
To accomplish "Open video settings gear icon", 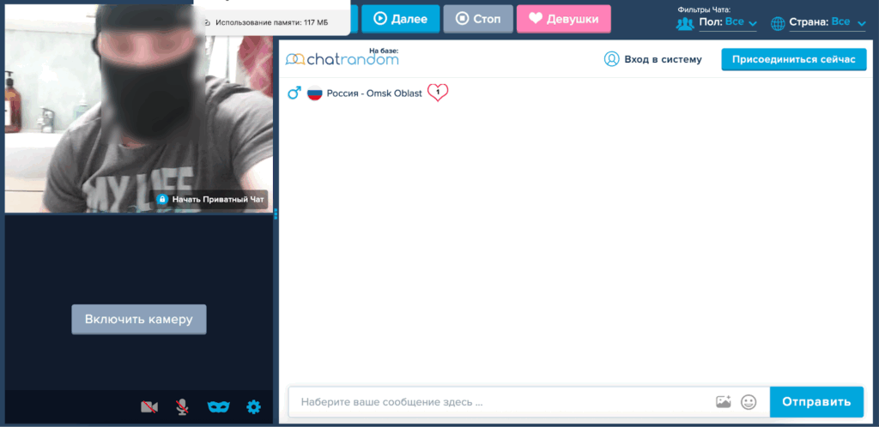I will [253, 406].
